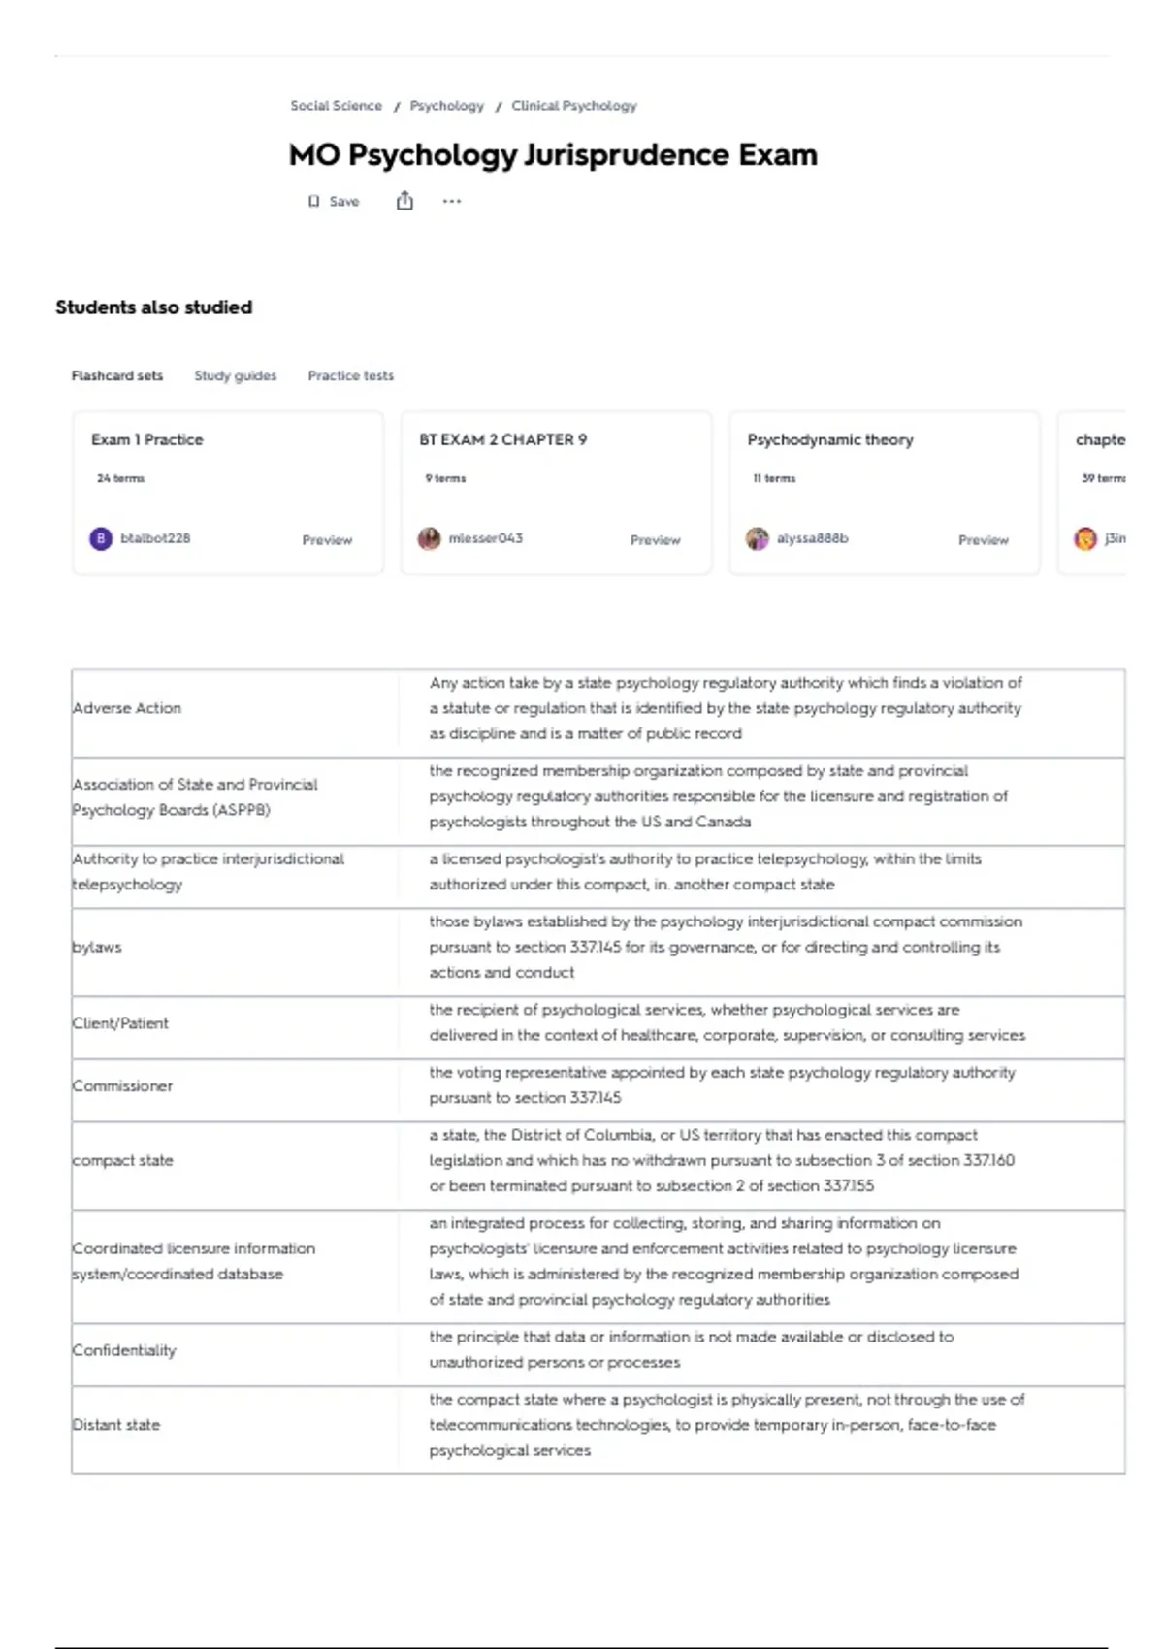The width and height of the screenshot is (1164, 1649).
Task: Click the Save bookmark icon
Action: tap(313, 201)
